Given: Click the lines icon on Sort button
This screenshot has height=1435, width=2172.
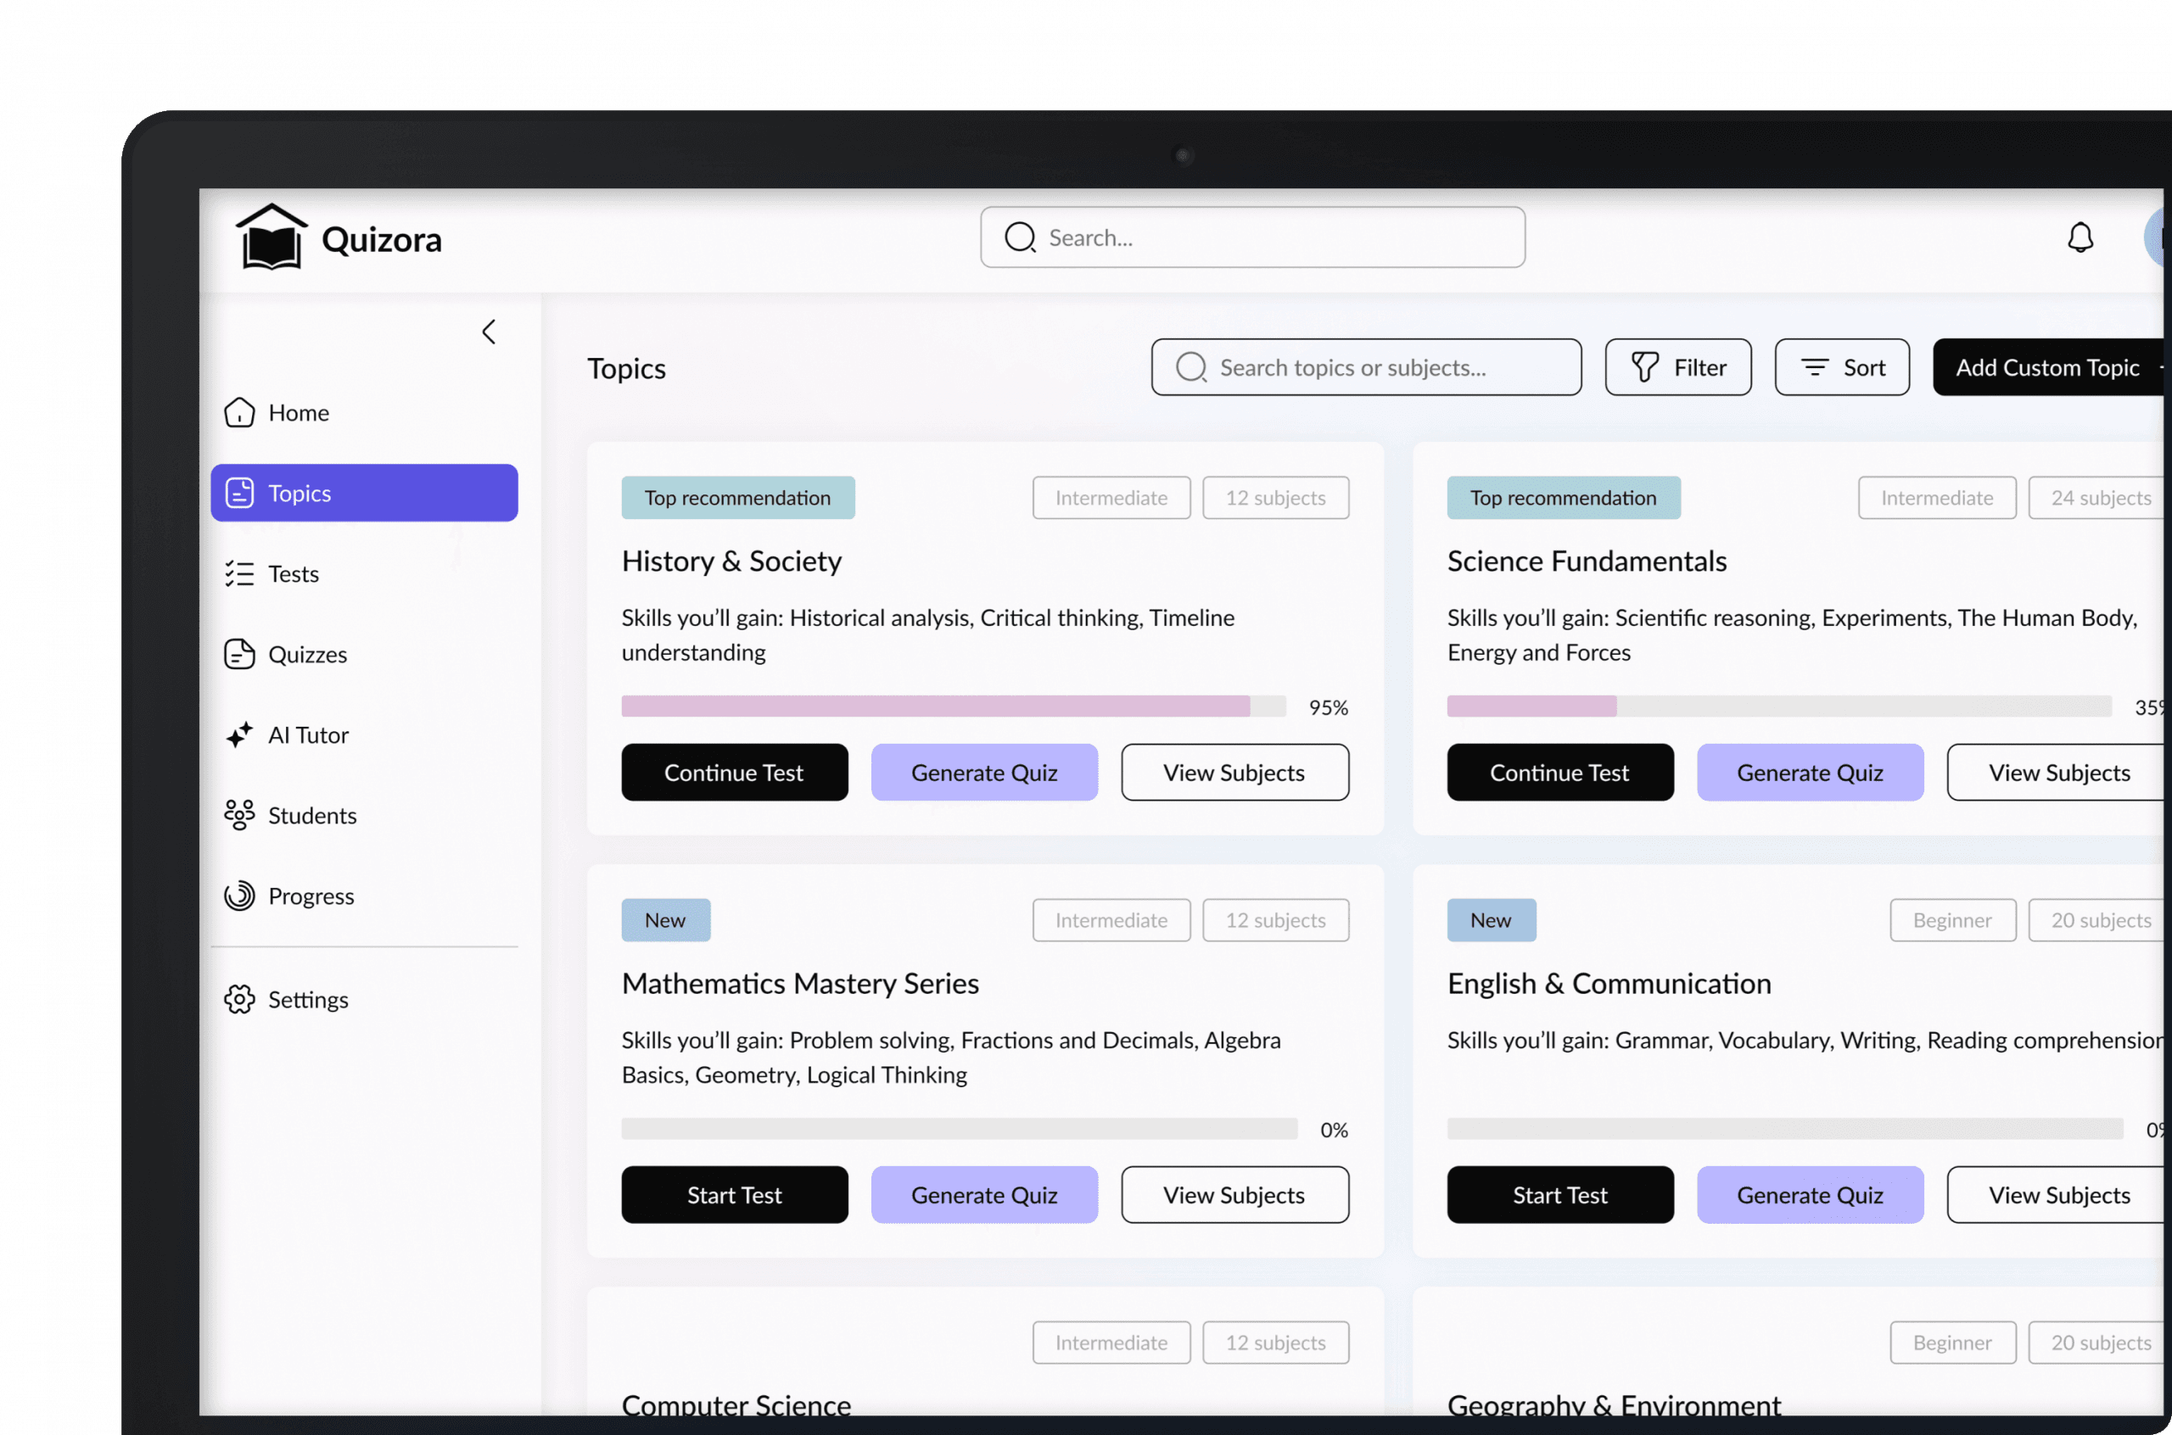Looking at the screenshot, I should [1814, 367].
